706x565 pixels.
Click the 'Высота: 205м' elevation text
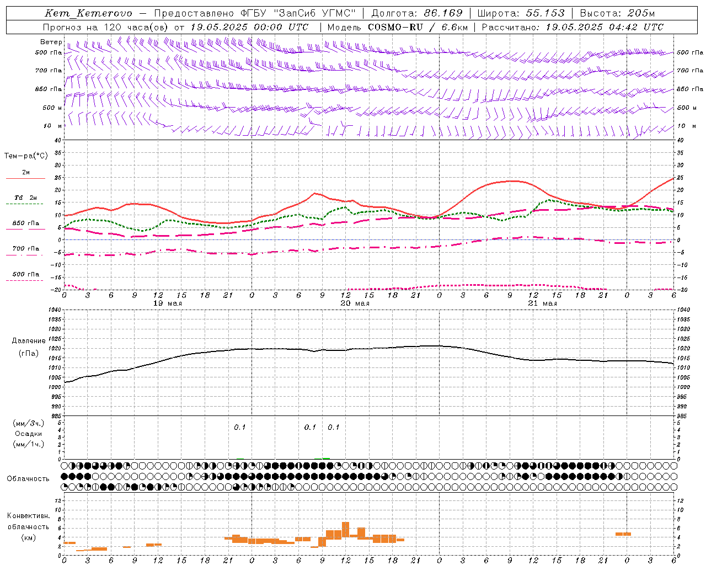click(617, 13)
